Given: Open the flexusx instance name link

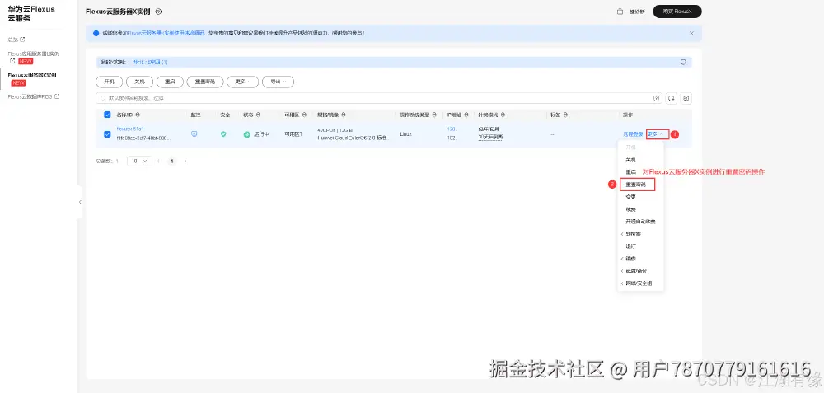Looking at the screenshot, I should coord(130,129).
